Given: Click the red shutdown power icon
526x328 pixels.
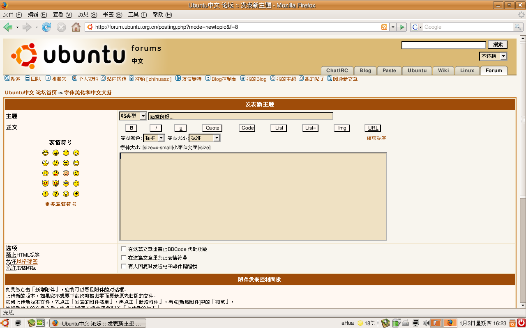Looking at the screenshot, I should (x=521, y=323).
